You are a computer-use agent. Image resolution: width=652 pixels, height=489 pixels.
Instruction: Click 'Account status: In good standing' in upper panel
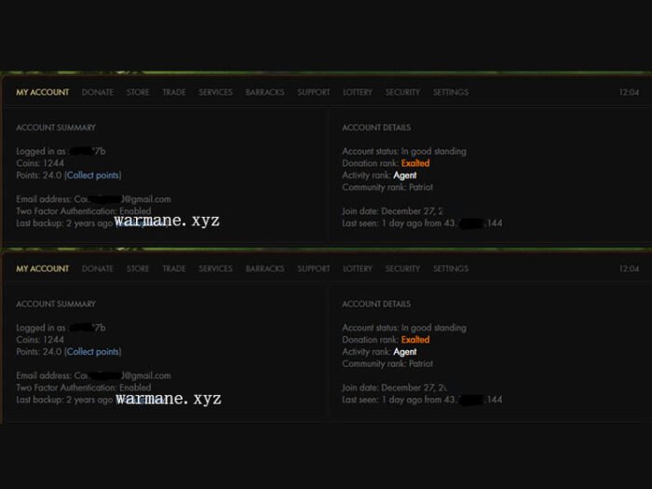click(404, 151)
